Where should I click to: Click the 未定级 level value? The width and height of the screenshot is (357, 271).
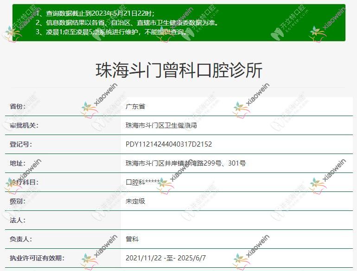click(135, 201)
